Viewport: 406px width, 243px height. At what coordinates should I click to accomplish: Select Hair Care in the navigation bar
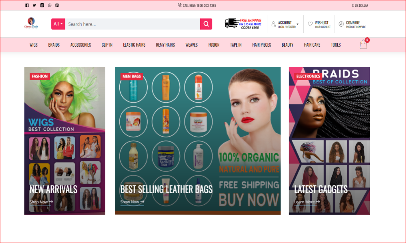(312, 45)
